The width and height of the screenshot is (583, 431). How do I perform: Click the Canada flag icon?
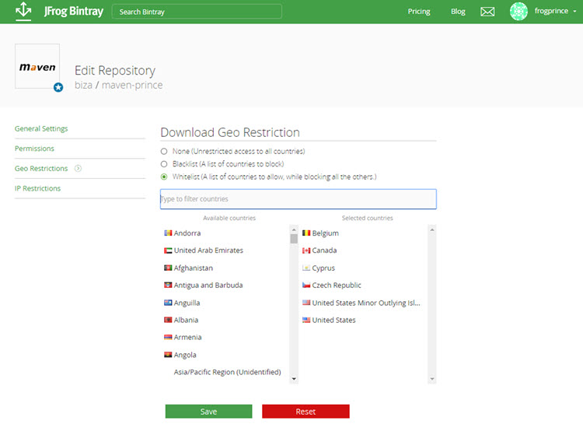coord(306,251)
